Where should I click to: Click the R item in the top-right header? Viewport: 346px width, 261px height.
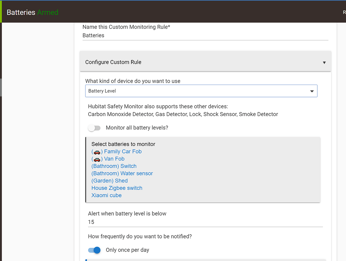point(344,12)
